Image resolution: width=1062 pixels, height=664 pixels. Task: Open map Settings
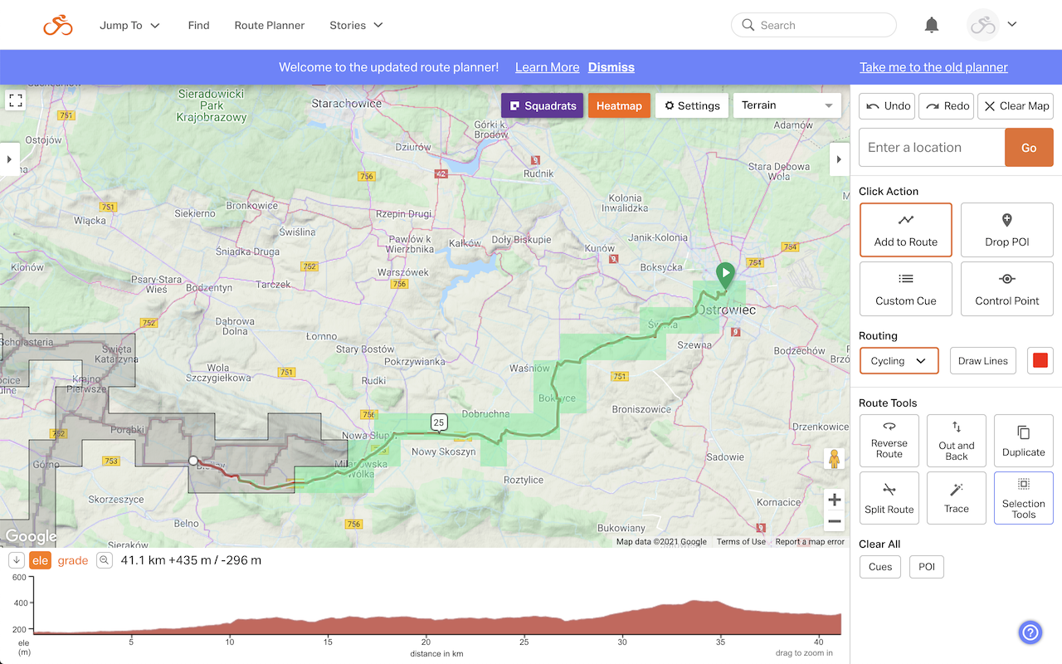tap(692, 105)
